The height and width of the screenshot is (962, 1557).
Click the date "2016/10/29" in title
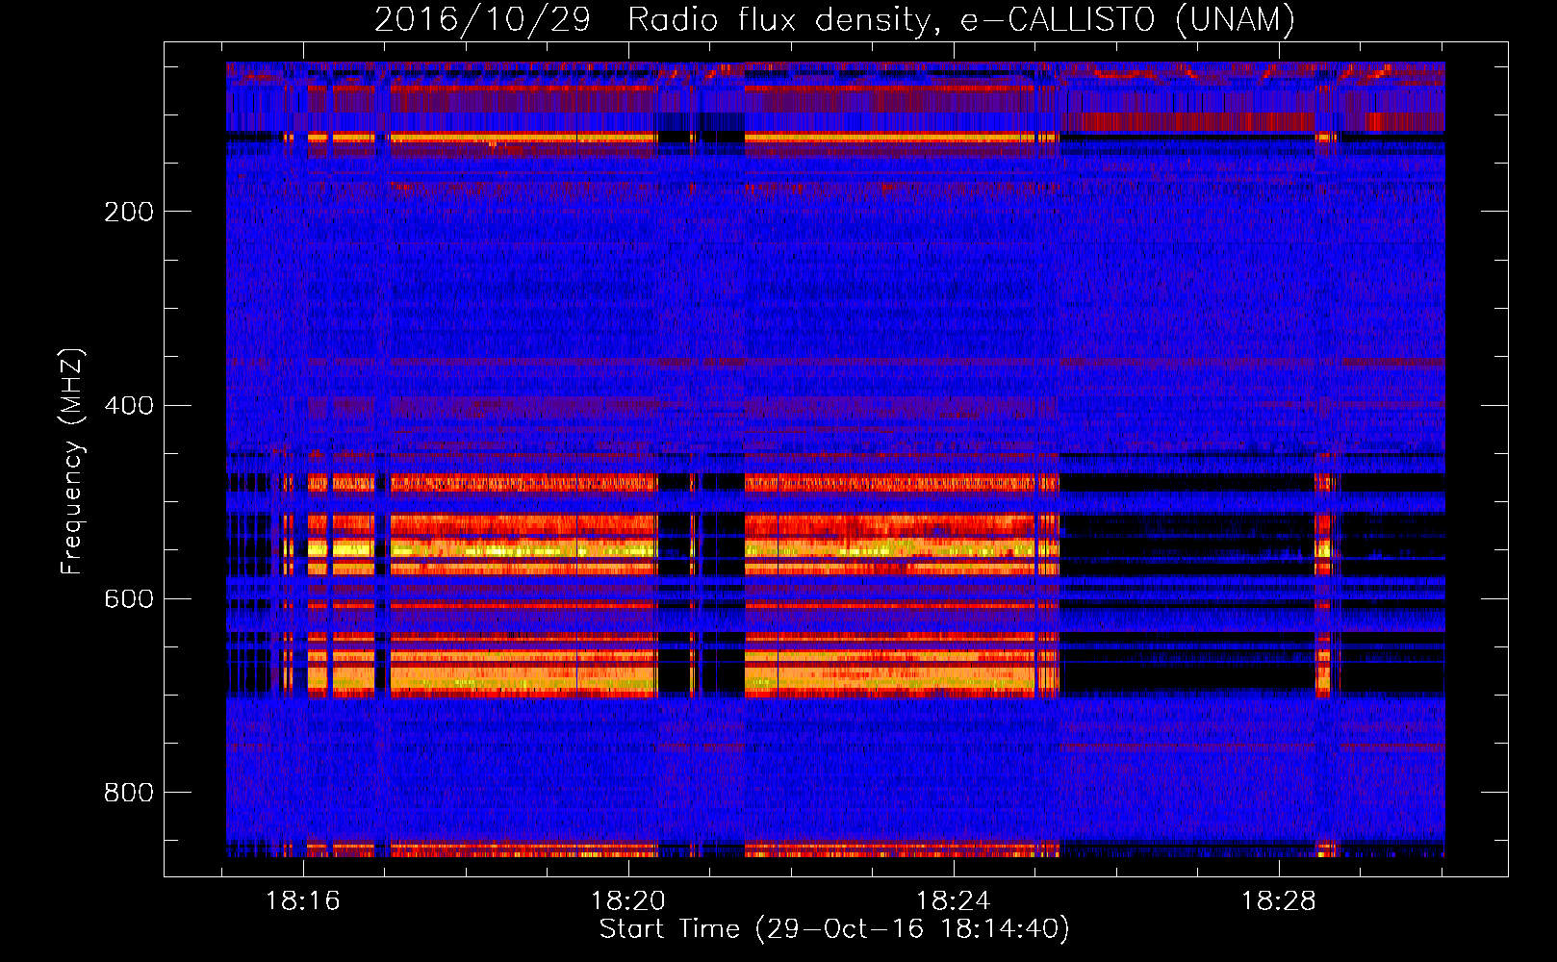click(482, 19)
